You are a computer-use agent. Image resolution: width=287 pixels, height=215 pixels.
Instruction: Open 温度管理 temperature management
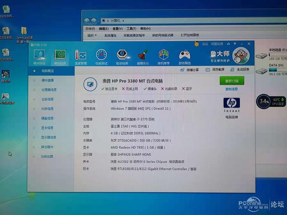click(x=81, y=57)
